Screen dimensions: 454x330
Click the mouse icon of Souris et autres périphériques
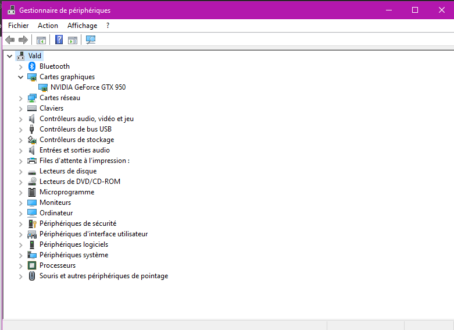[32, 276]
